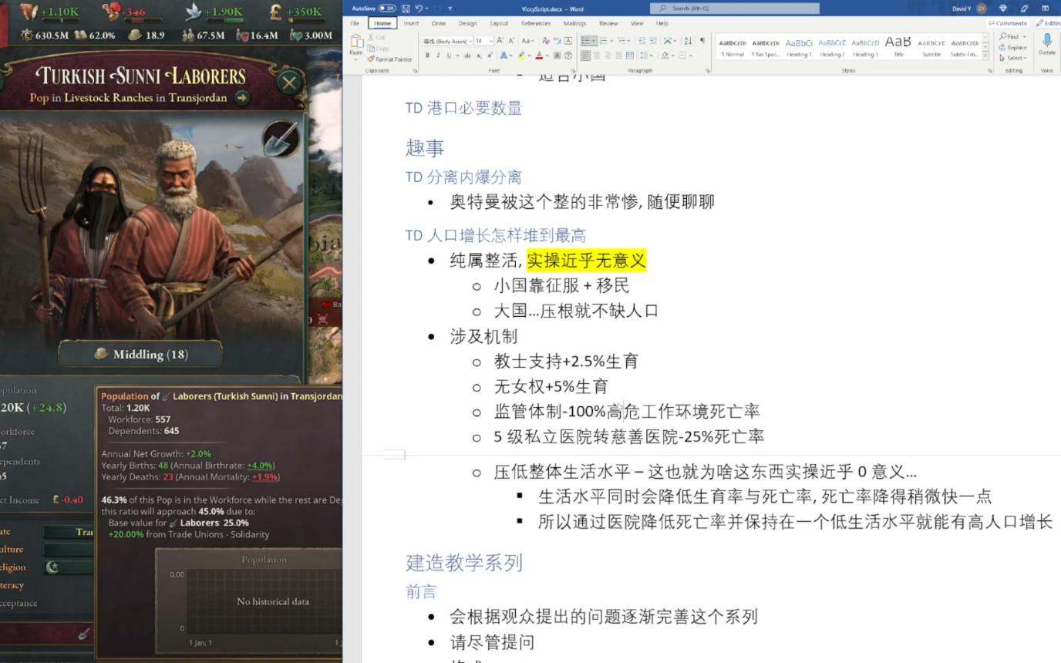The height and width of the screenshot is (663, 1061).
Task: Click Find in Editing group
Action: pos(1010,36)
